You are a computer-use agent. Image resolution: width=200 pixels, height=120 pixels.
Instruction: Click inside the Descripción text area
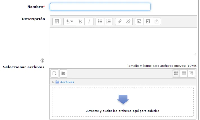point(123,42)
